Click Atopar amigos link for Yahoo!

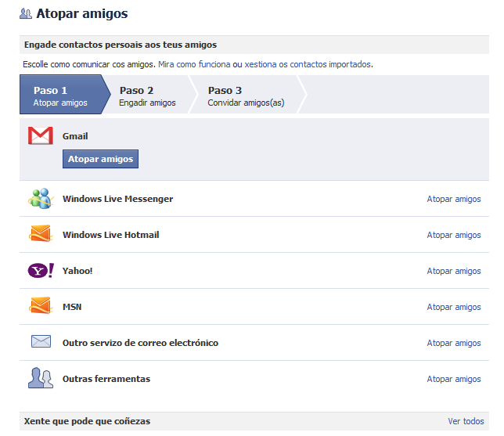[453, 271]
